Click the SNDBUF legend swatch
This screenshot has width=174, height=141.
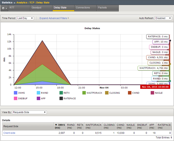[16, 99]
